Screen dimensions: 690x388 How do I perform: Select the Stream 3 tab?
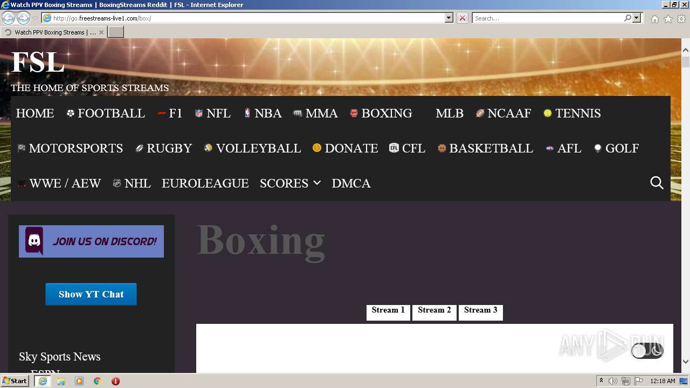481,312
